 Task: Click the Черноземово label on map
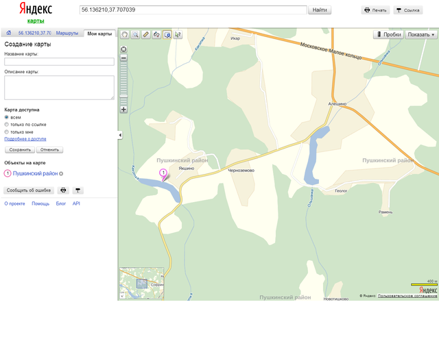241,171
